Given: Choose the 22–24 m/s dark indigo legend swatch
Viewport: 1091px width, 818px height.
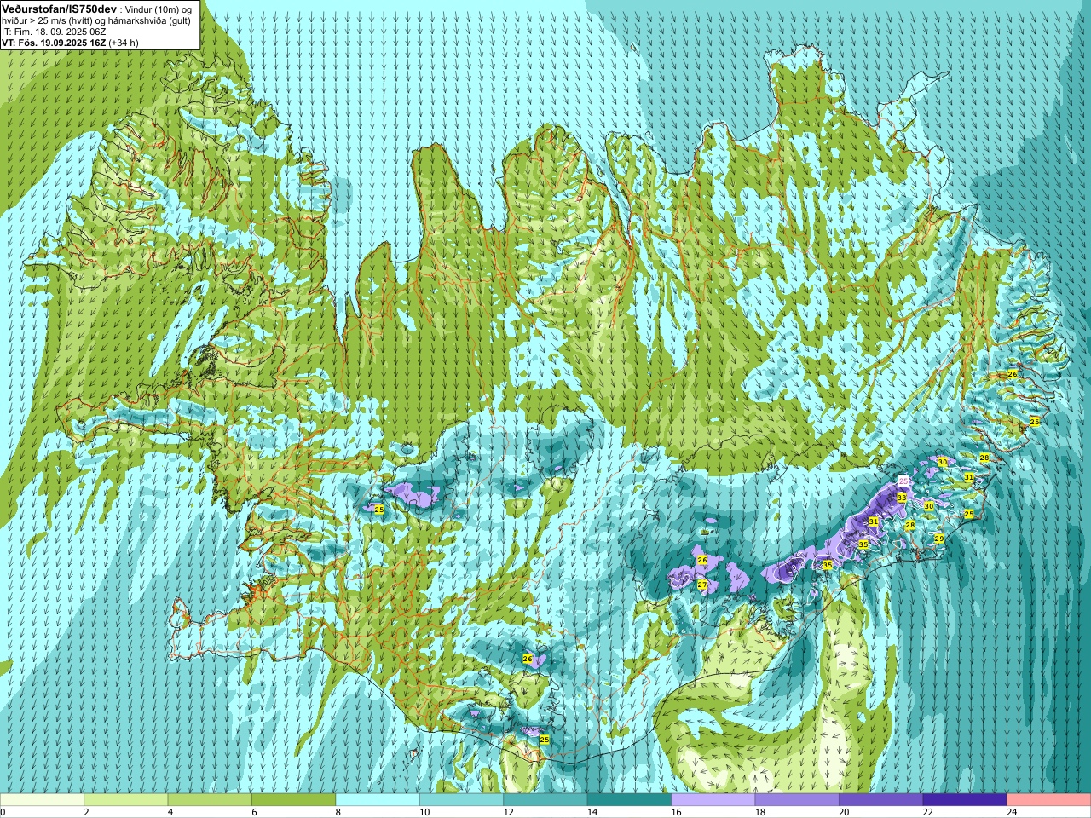Looking at the screenshot, I should pyautogui.click(x=965, y=800).
